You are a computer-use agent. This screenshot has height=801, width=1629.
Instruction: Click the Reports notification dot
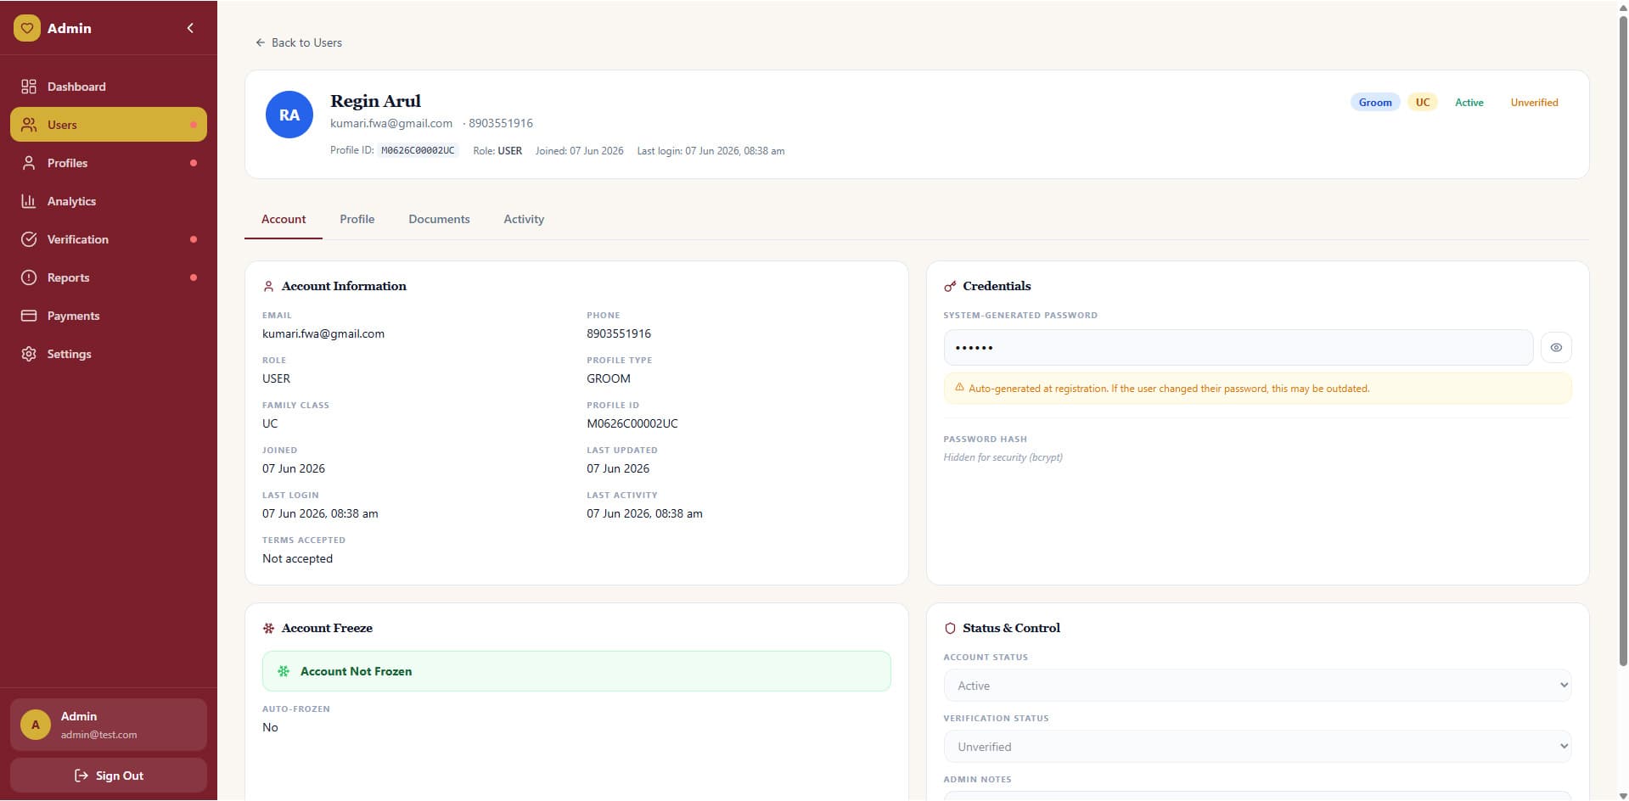click(194, 277)
